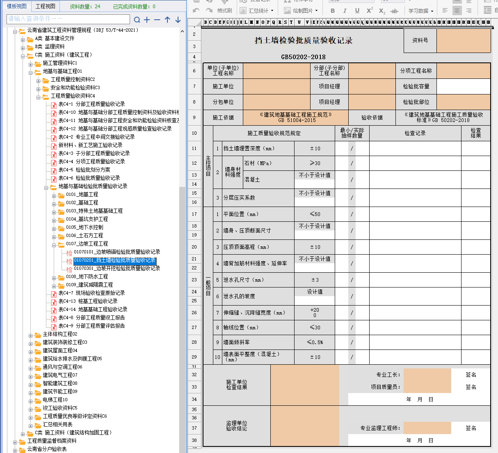Collapse the C类 施工资料（建筑工程） node
The height and width of the screenshot is (453, 498).
click(x=23, y=56)
